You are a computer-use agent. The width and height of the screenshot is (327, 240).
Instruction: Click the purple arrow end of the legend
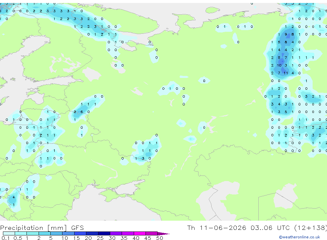pos(163,233)
